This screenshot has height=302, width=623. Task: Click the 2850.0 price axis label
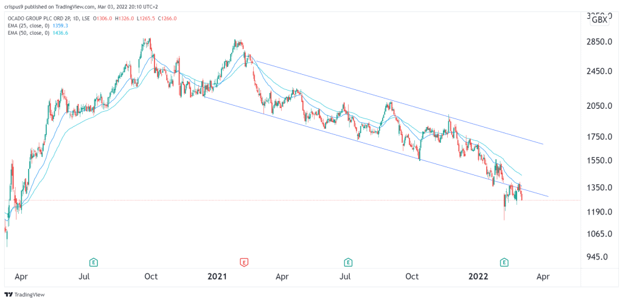coord(599,42)
